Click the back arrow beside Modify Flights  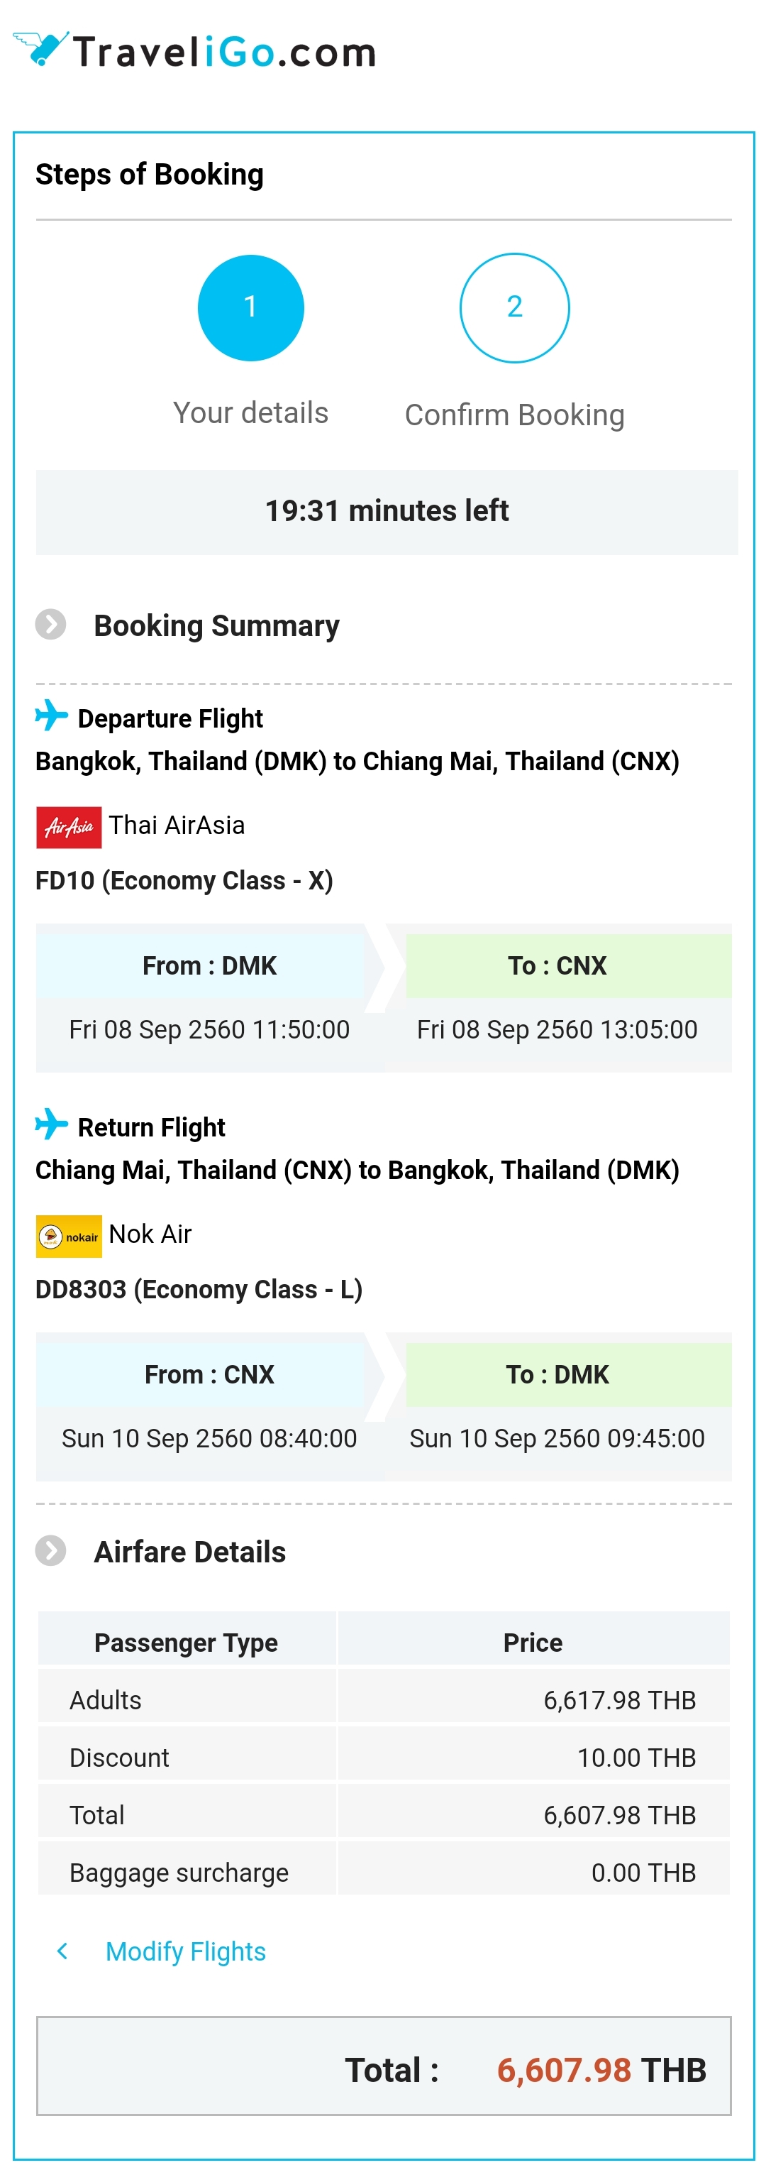coord(62,1951)
